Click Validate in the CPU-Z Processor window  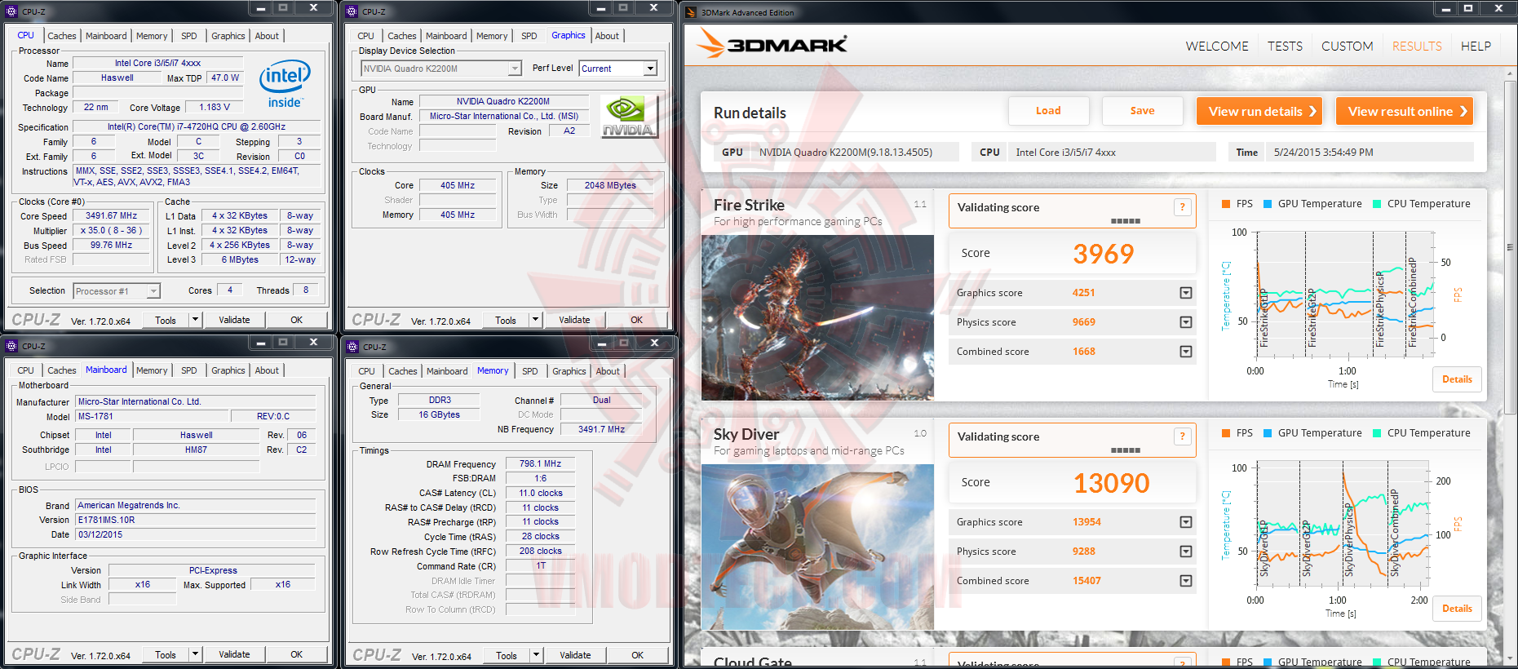(234, 320)
